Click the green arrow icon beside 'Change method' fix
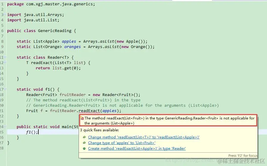The image size is (267, 166). pos(84,137)
